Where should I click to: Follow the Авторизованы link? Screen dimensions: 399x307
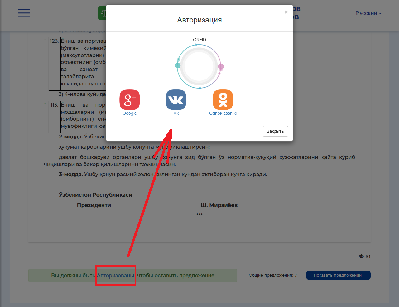pos(115,276)
